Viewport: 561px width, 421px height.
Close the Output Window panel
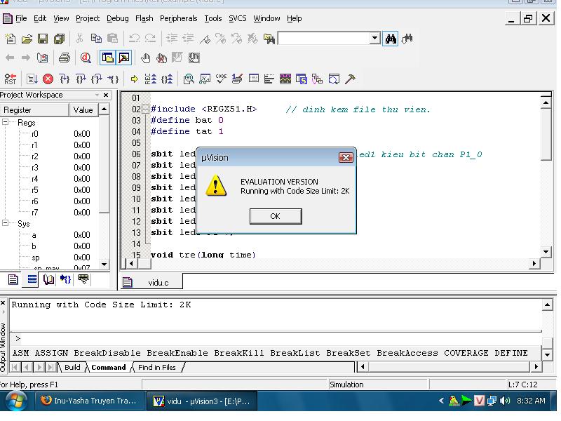pyautogui.click(x=3, y=303)
